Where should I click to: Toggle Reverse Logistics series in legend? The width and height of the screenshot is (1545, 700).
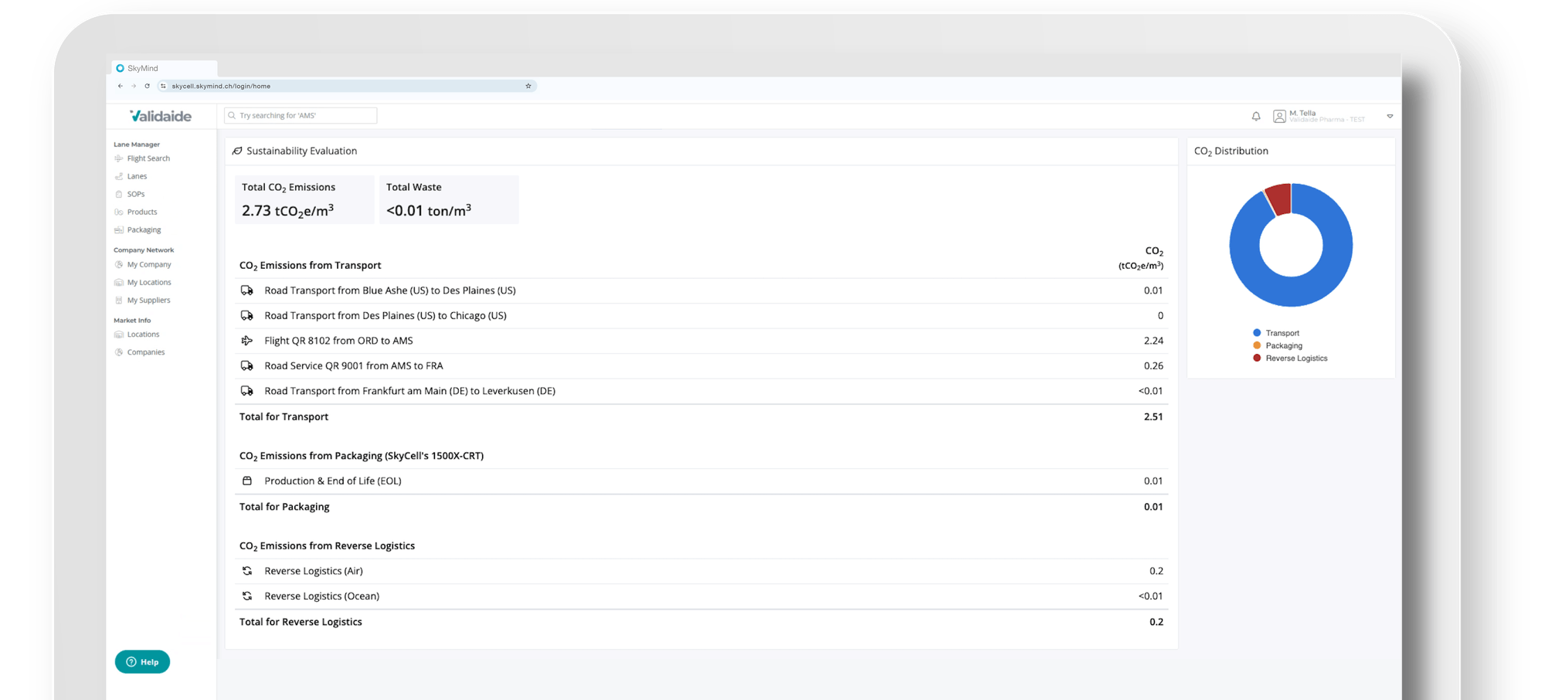[1295, 358]
